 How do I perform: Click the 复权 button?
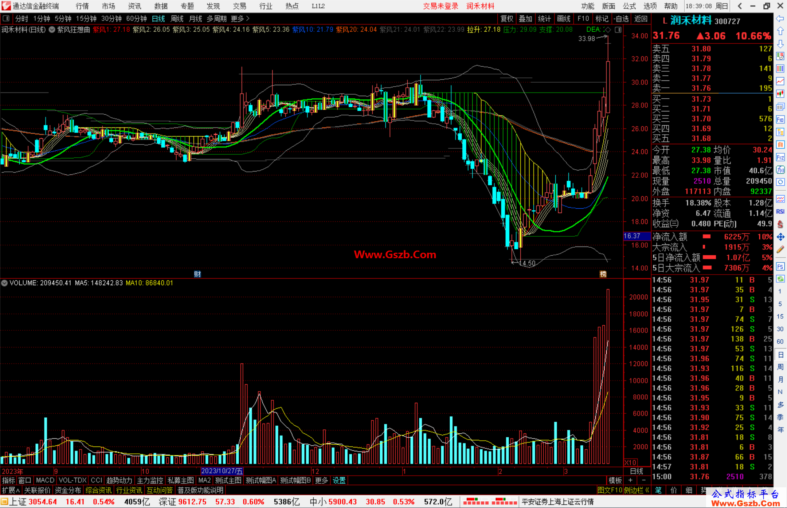pyautogui.click(x=507, y=18)
